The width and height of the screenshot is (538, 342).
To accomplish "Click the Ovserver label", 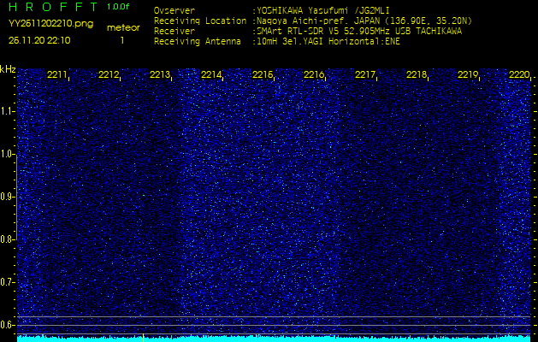I will (174, 10).
